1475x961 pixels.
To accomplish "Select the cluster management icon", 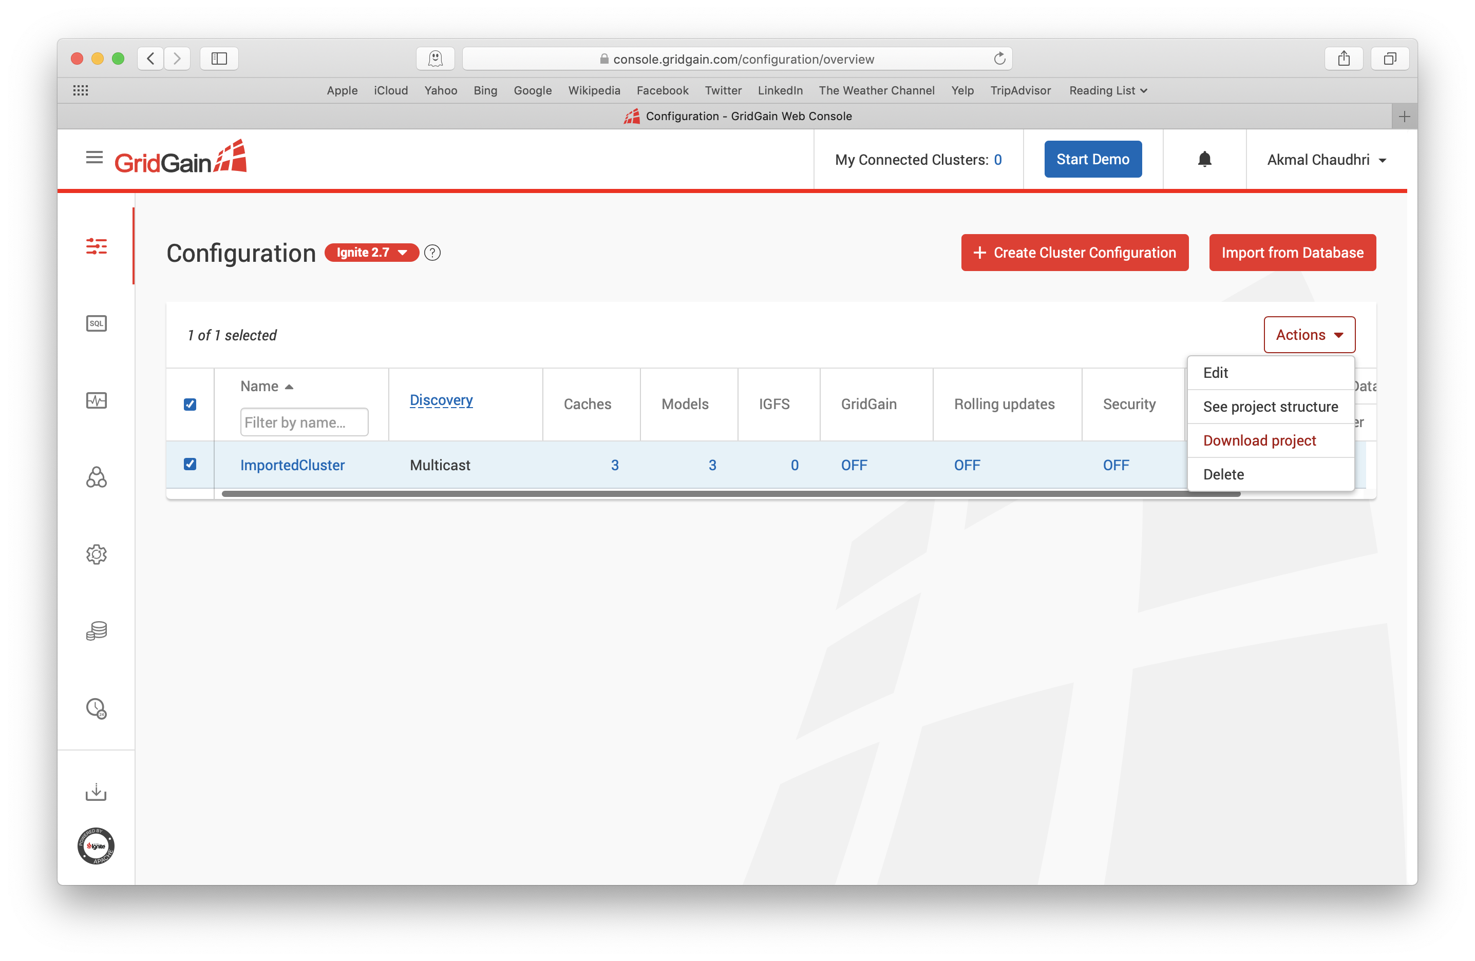I will click(x=97, y=478).
